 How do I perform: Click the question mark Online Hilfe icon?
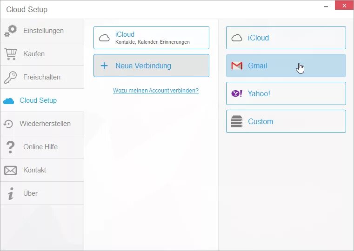[x=10, y=147]
